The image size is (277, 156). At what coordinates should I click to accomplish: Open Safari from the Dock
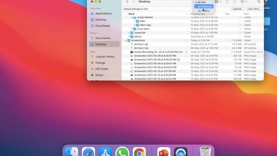tap(88, 152)
